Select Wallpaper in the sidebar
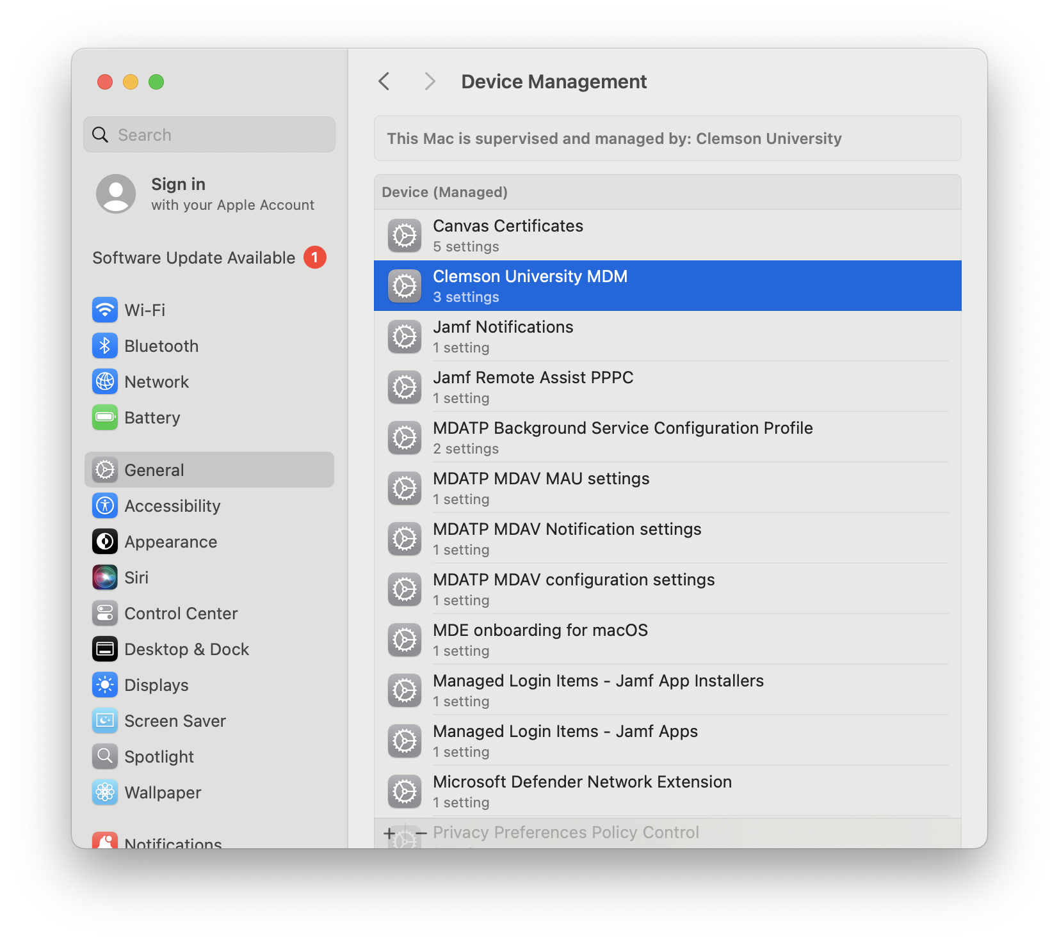This screenshot has width=1059, height=943. pos(209,793)
